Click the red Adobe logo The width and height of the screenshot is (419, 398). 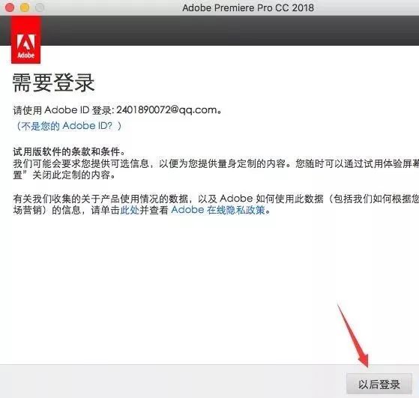point(26,40)
